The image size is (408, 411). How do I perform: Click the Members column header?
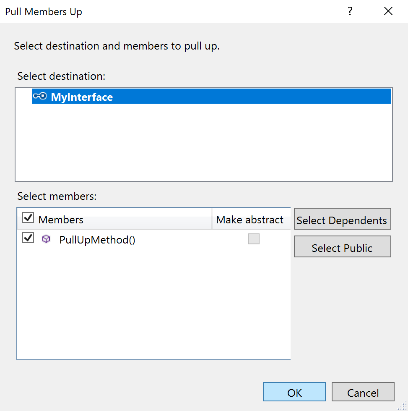61,219
